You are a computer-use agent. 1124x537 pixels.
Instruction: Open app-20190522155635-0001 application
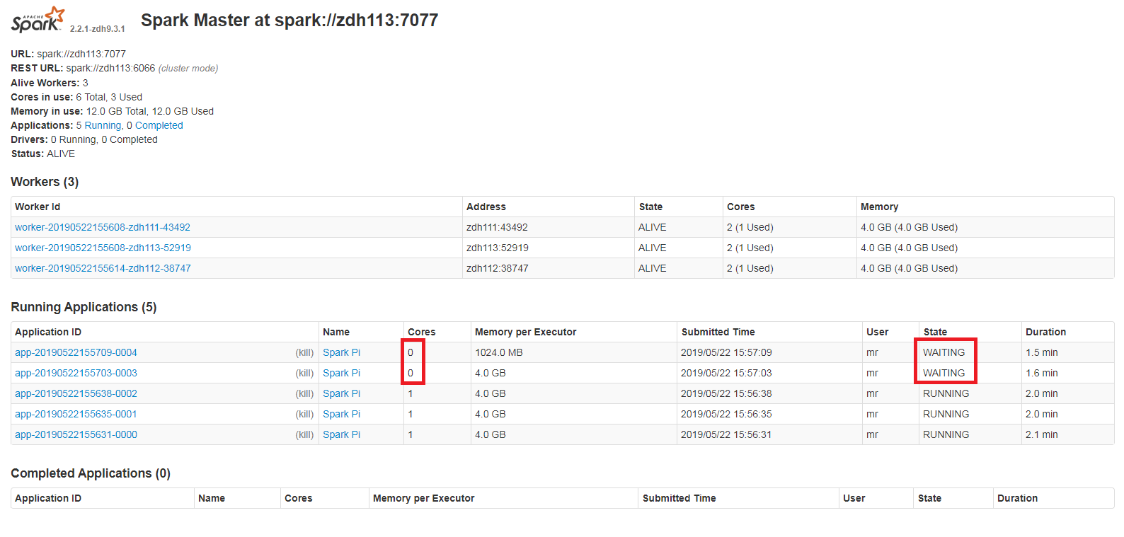pyautogui.click(x=76, y=414)
